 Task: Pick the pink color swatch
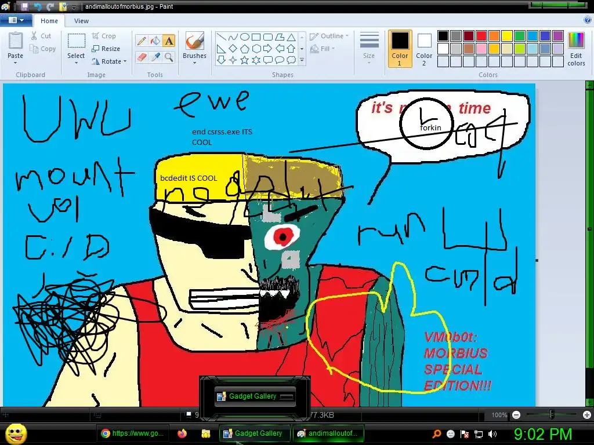(x=481, y=49)
